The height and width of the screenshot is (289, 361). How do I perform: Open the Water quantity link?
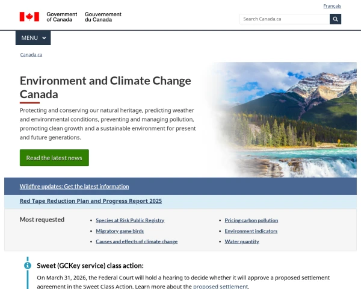click(242, 241)
